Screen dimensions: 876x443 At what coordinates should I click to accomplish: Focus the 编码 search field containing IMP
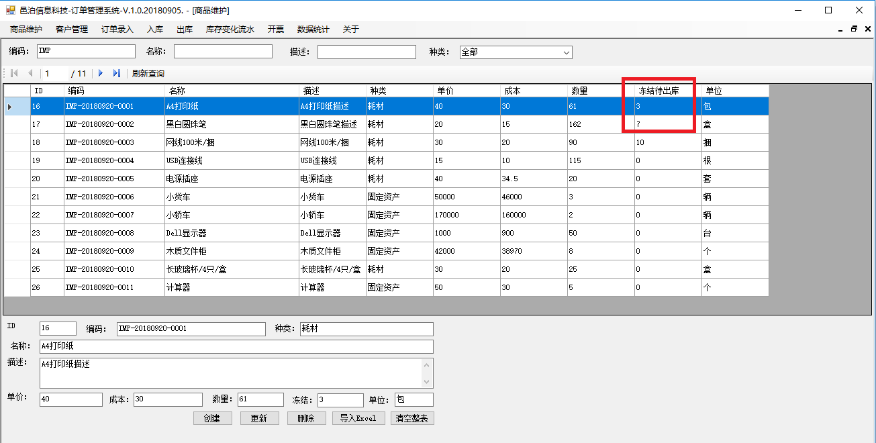click(86, 52)
